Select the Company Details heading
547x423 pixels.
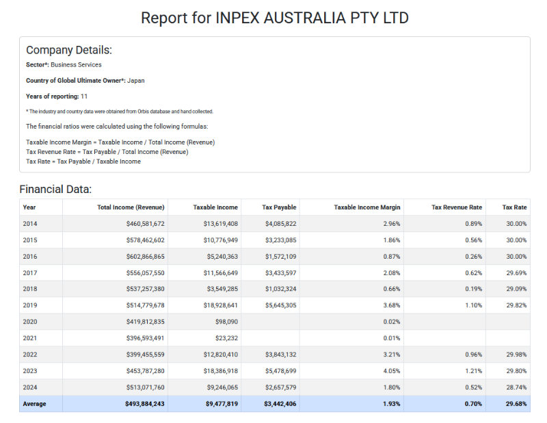coord(69,50)
